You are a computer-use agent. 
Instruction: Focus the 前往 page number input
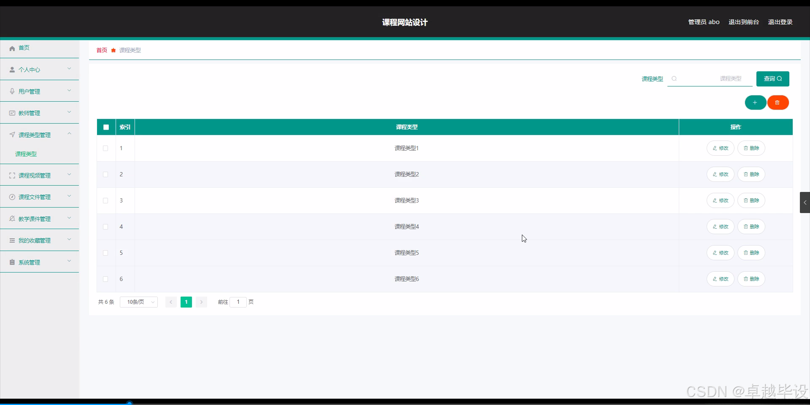tap(238, 302)
